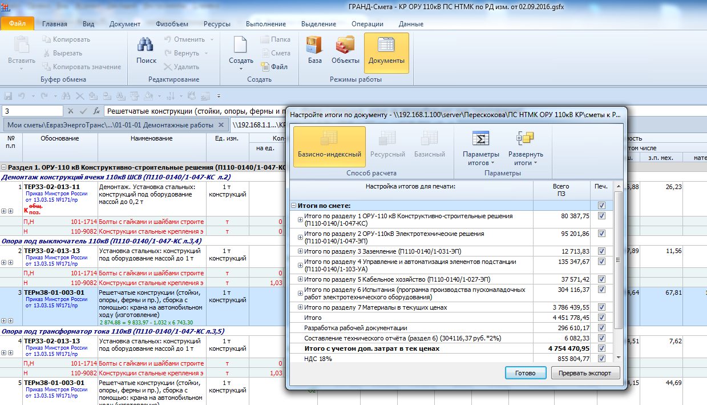Toggle print checkbox for Итоги по смете

click(601, 206)
